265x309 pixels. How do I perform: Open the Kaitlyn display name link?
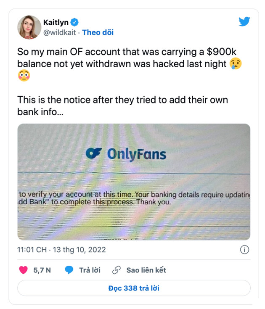click(56, 22)
